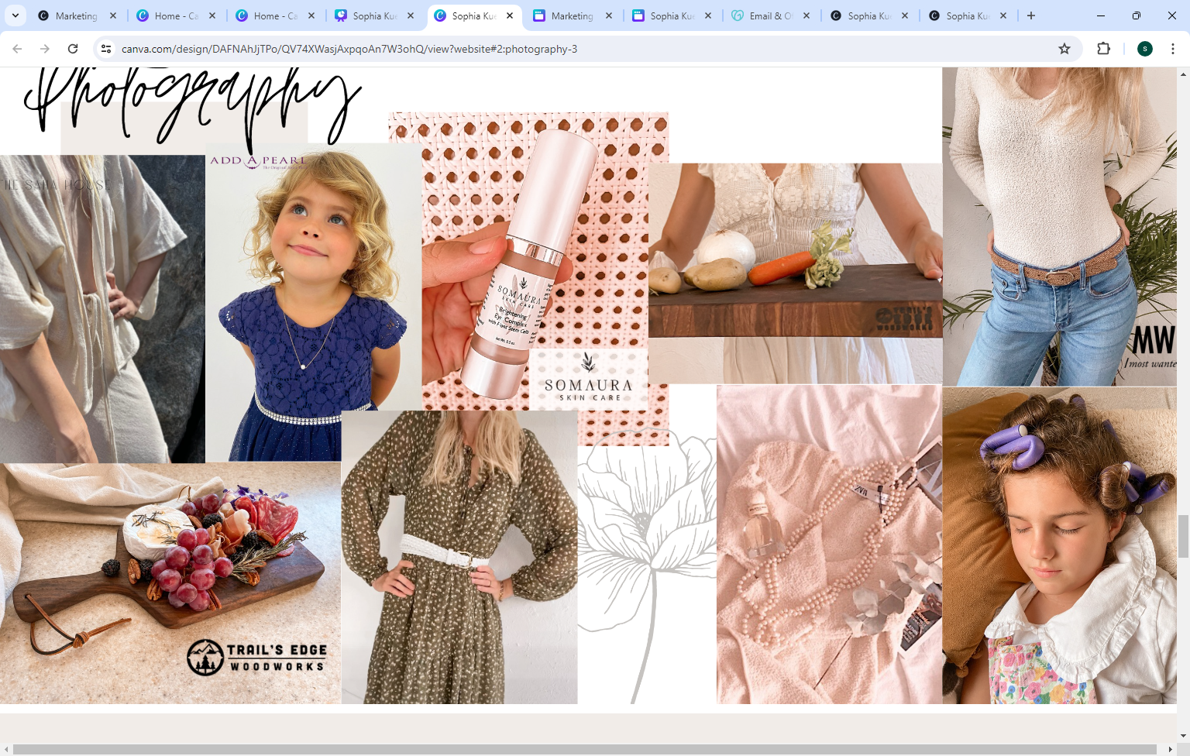
Task: View site information icon in address bar
Action: [107, 49]
